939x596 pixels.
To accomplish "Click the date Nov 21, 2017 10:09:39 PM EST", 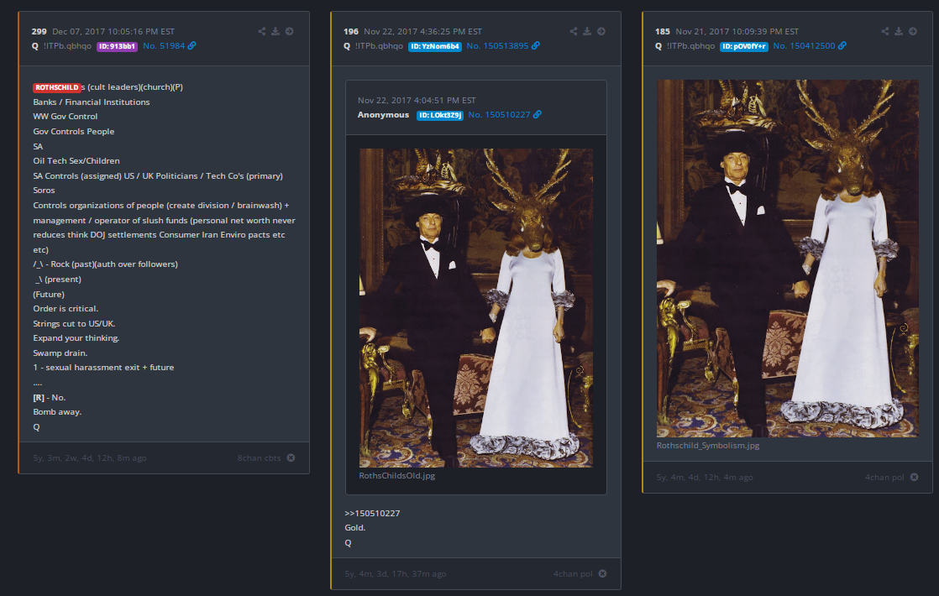I will (x=737, y=31).
